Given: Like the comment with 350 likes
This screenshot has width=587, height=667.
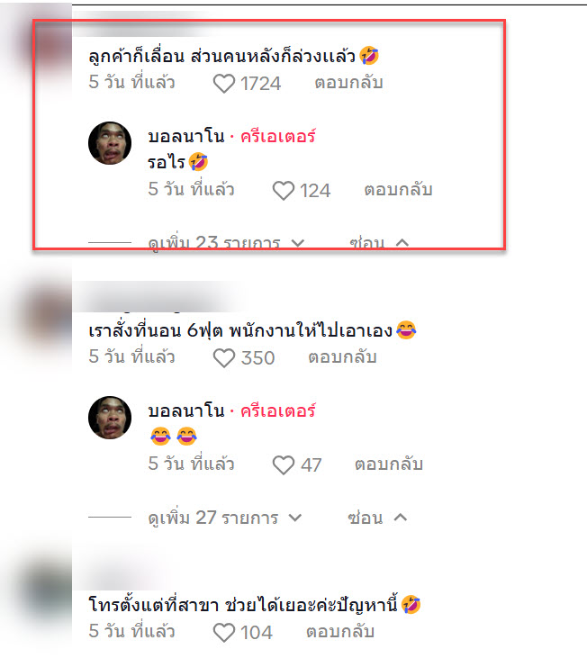Looking at the screenshot, I should [224, 357].
